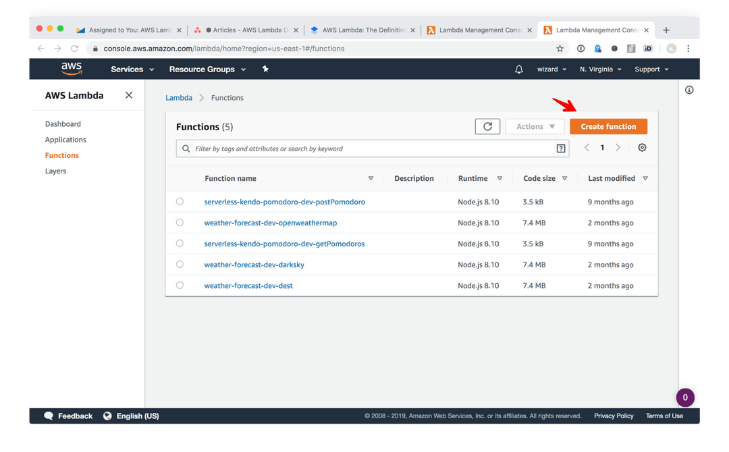Open the table settings gear icon
Screen dimensions: 729x452
(x=642, y=147)
